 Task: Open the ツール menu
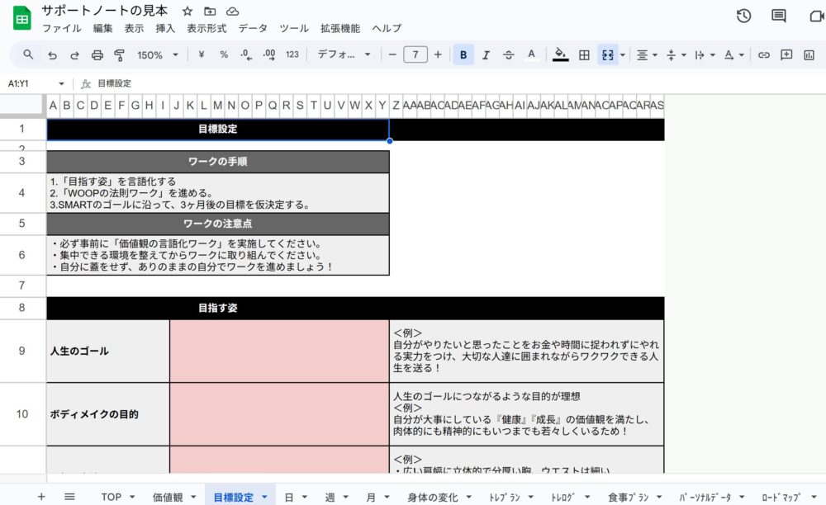(x=294, y=28)
